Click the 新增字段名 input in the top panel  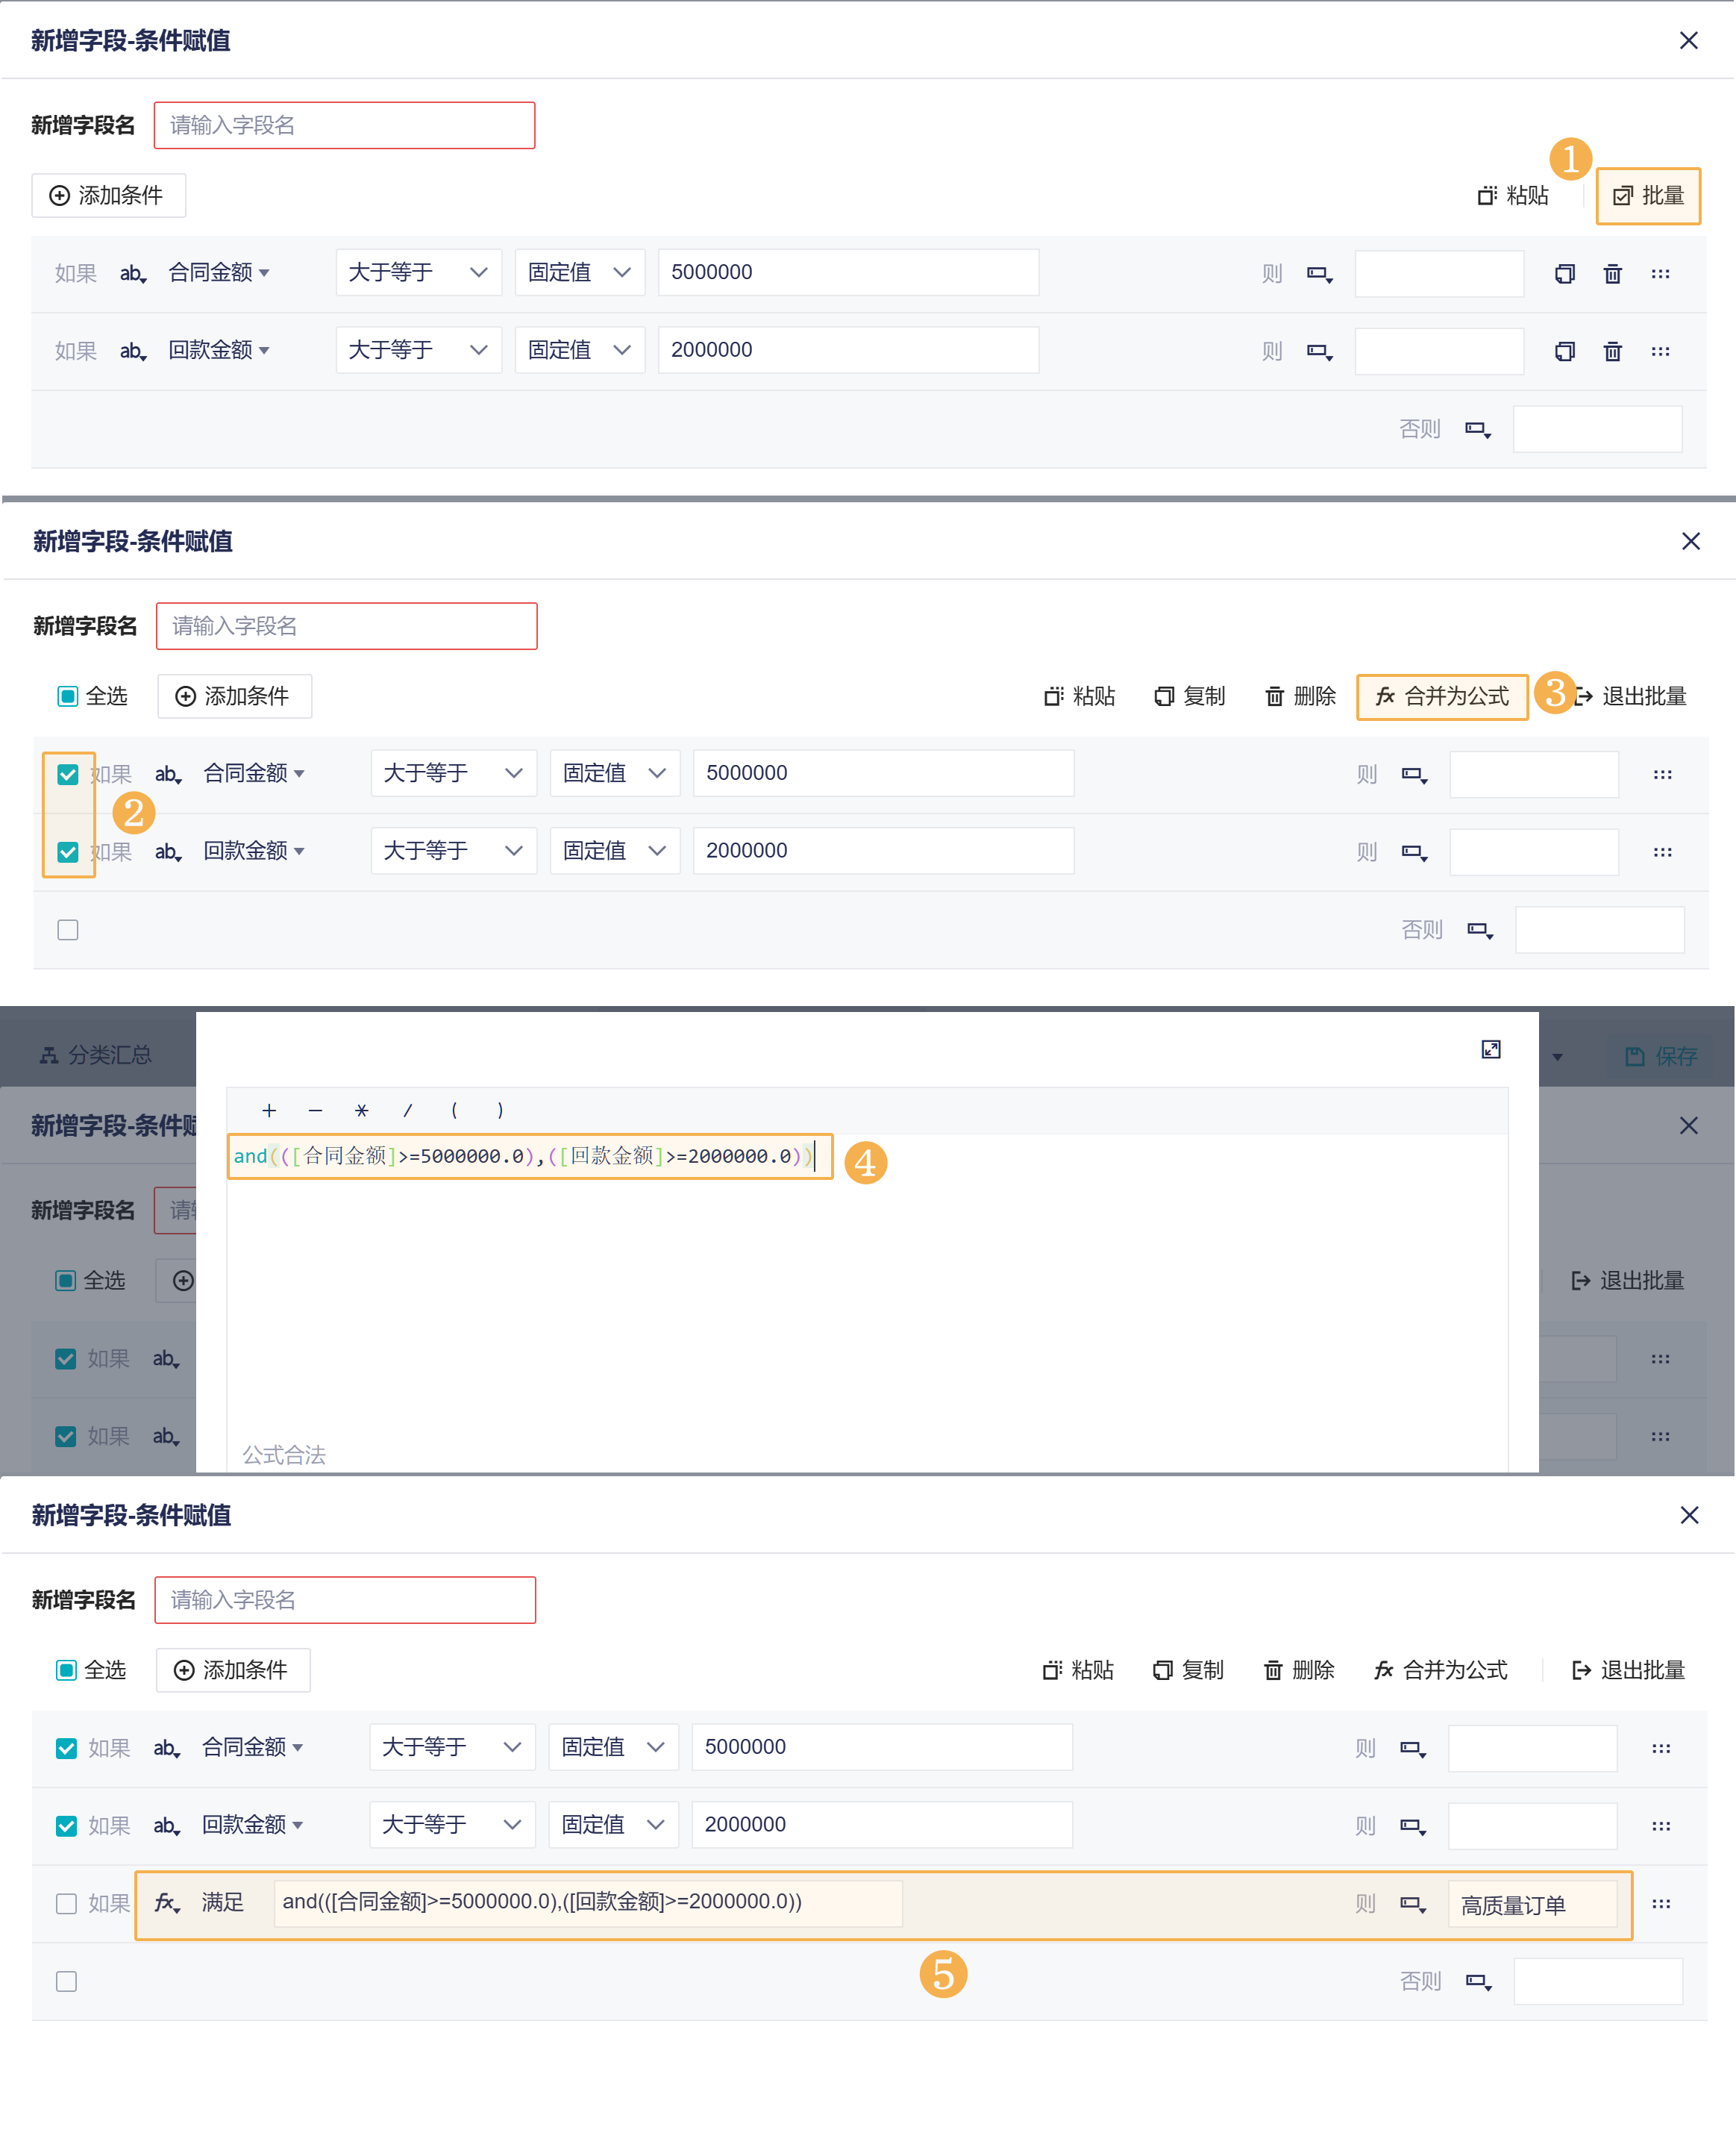click(x=344, y=126)
